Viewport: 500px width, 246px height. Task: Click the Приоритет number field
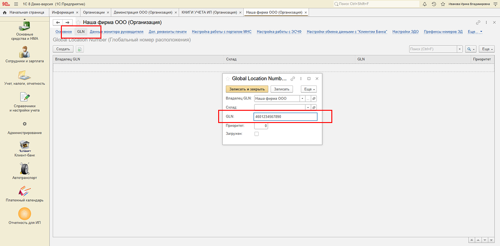[x=261, y=125]
